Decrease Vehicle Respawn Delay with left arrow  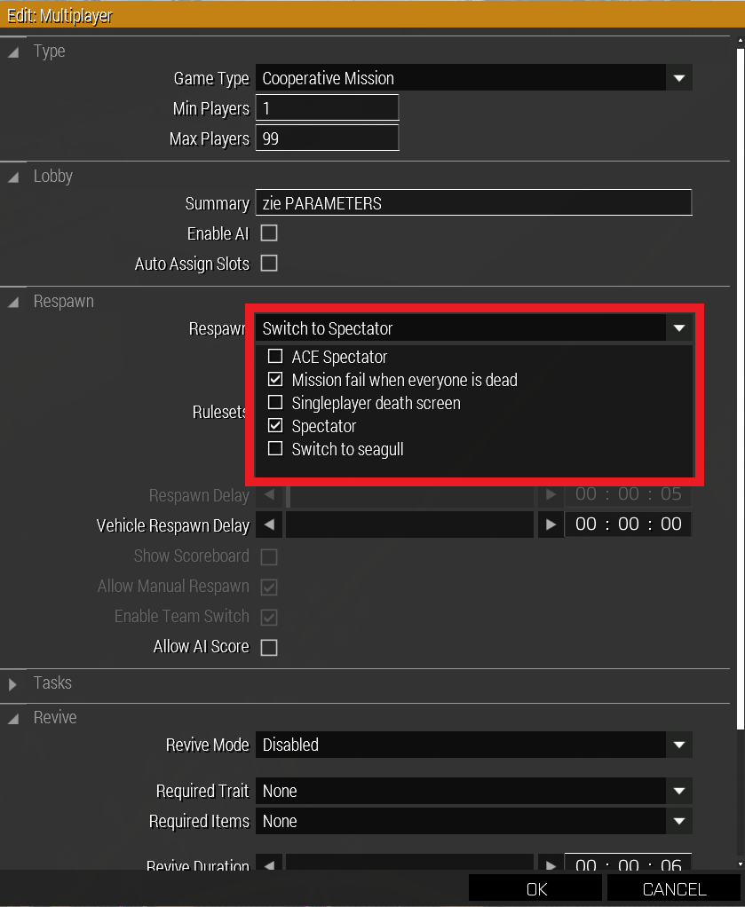click(x=269, y=524)
